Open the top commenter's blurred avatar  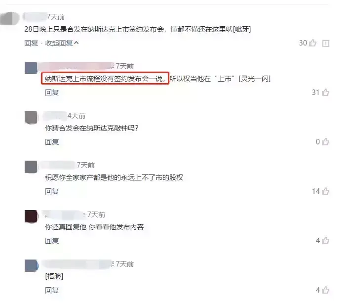9,18
